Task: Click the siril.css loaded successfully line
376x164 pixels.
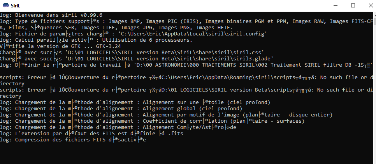Action: tap(132, 52)
